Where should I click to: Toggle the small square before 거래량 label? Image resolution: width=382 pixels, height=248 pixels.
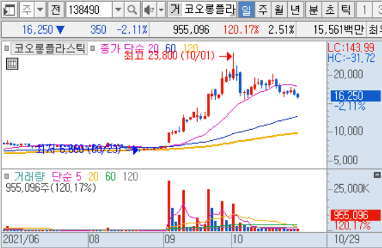(7, 176)
